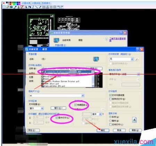The image size is (156, 146).
Task: Select the text A tool
Action: 26,7
